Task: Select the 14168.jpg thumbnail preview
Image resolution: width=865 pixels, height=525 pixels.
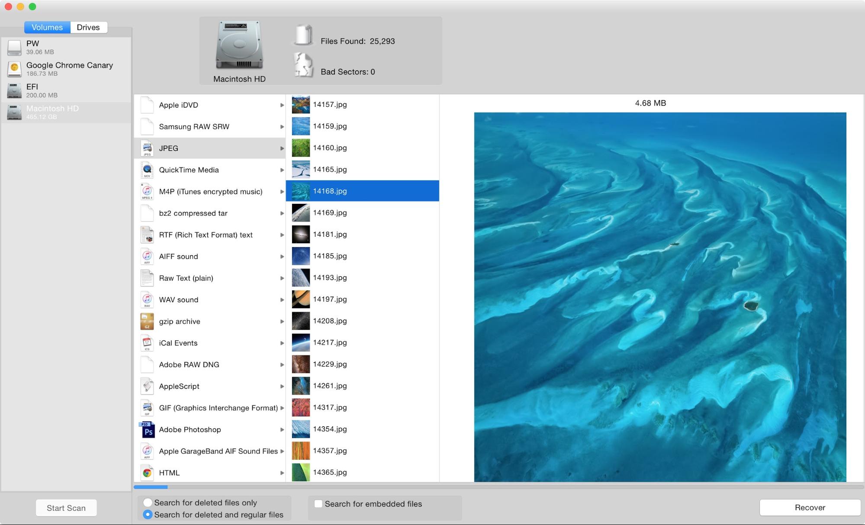Action: tap(300, 191)
